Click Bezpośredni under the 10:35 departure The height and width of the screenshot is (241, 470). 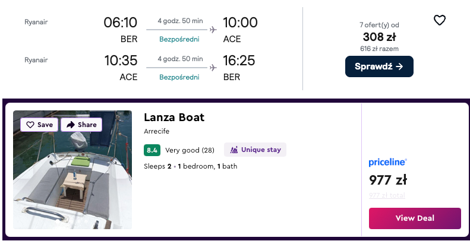179,77
